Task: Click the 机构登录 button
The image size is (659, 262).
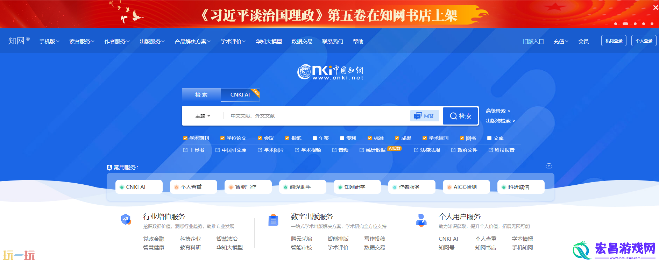Action: (x=614, y=41)
